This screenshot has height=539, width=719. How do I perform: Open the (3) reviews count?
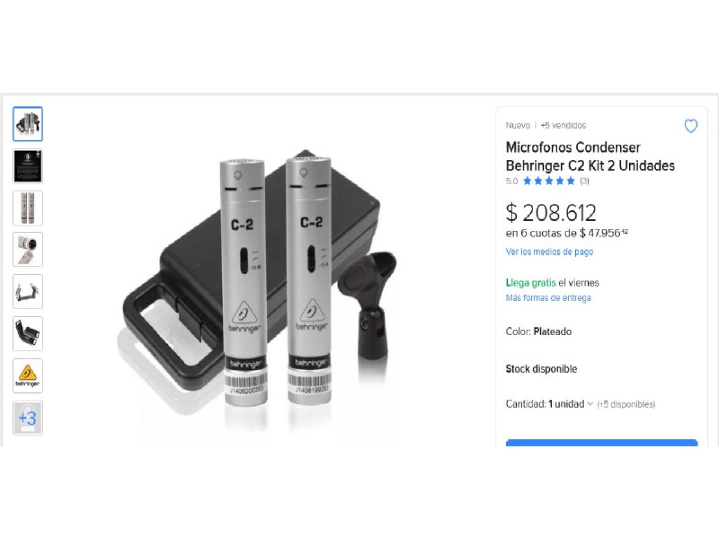pyautogui.click(x=584, y=181)
